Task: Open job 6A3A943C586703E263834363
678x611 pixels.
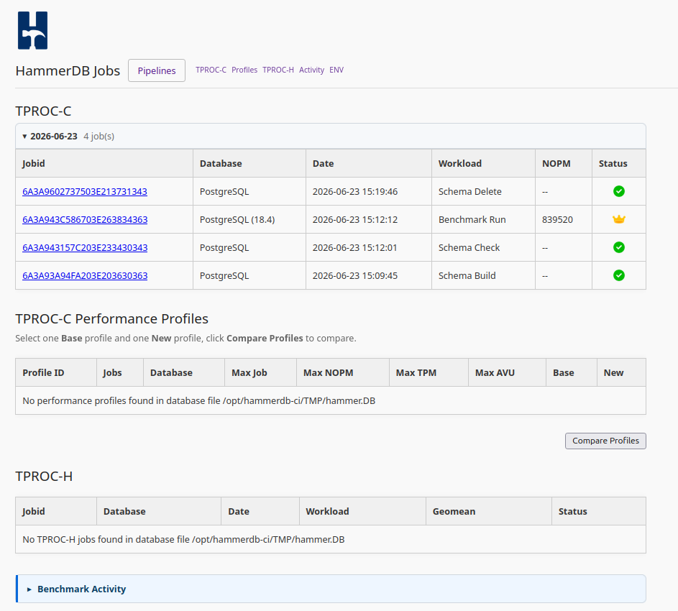Action: coord(85,220)
